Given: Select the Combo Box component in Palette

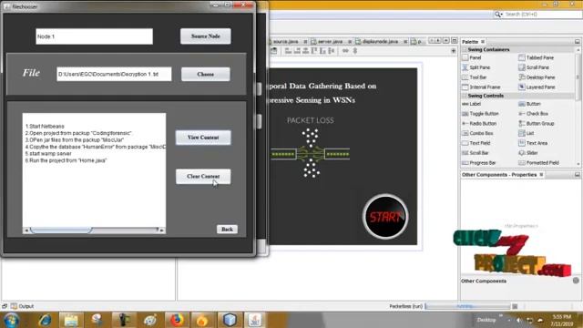Looking at the screenshot, I should (477, 133).
